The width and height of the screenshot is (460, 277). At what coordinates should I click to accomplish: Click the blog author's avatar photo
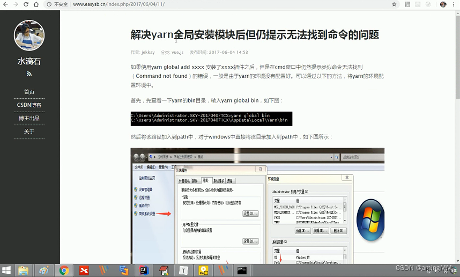point(29,35)
